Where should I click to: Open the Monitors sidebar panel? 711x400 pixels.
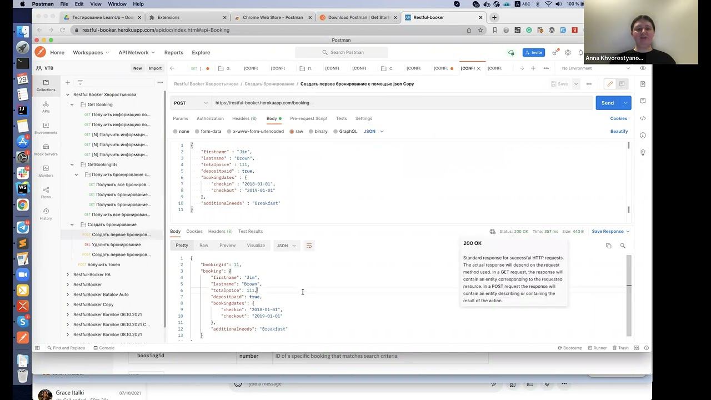pos(46,171)
